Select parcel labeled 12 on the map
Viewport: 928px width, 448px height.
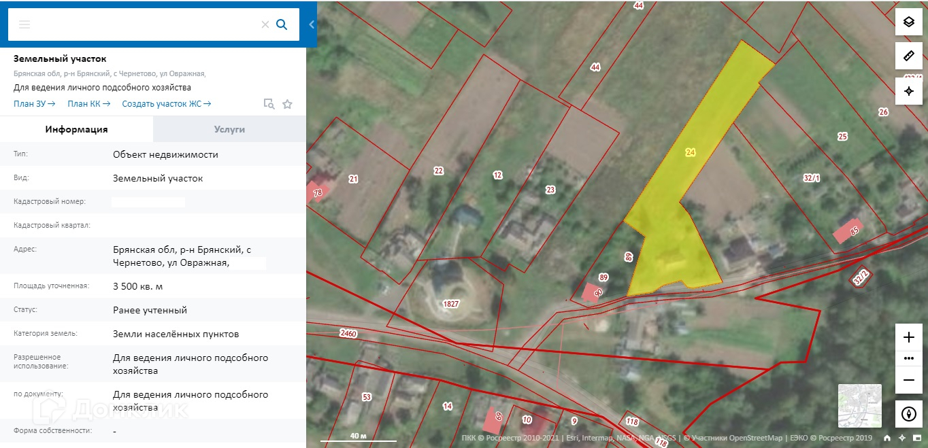tap(497, 175)
